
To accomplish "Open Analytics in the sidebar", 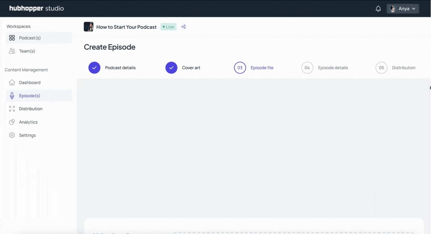I will point(39,122).
